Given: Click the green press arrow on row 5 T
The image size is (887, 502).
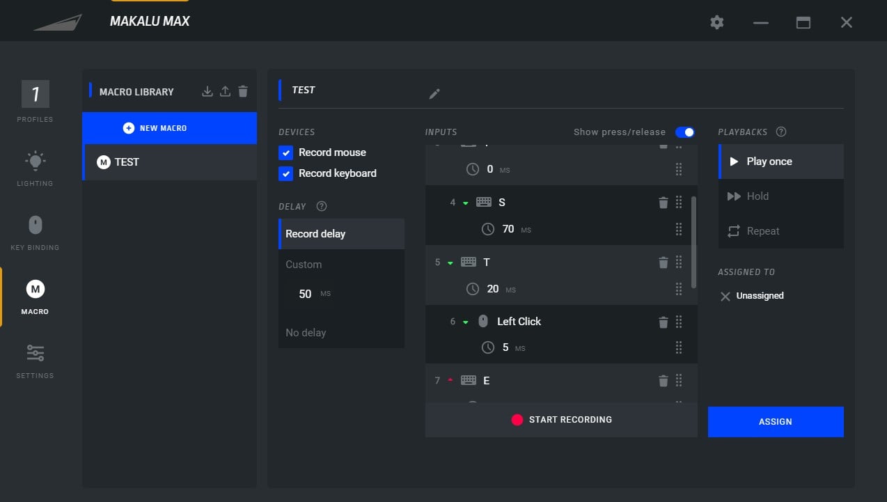Looking at the screenshot, I should point(450,263).
